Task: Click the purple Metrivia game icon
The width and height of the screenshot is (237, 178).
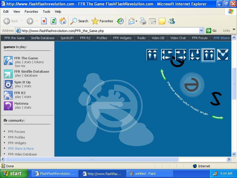Action: pos(8,106)
